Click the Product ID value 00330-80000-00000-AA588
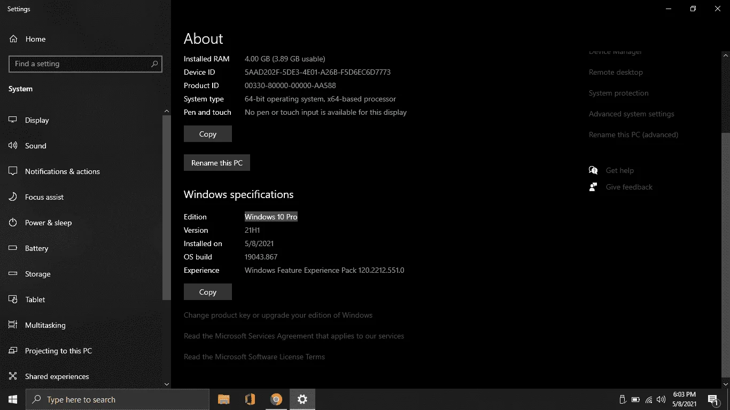The height and width of the screenshot is (410, 730). point(290,85)
